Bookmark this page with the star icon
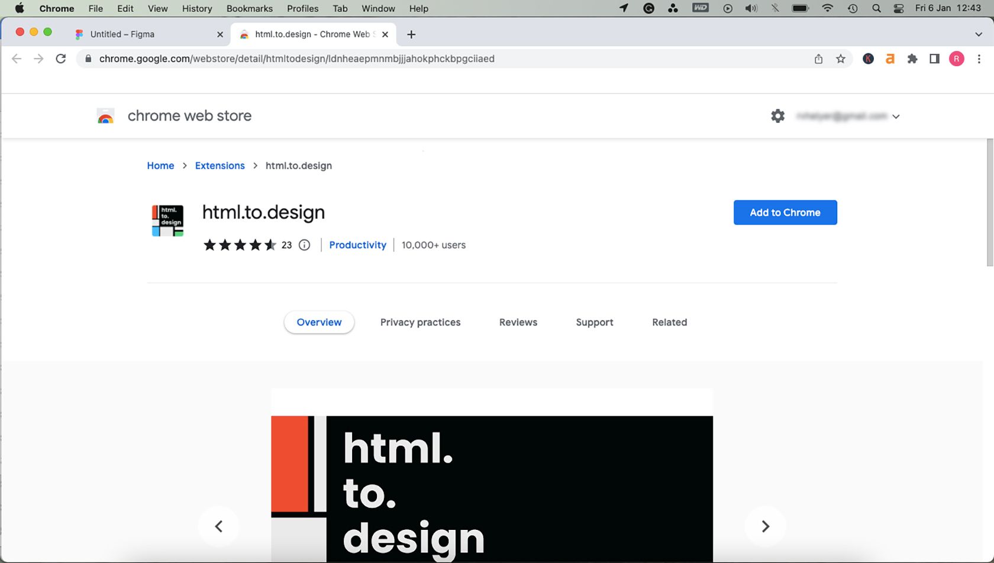Viewport: 994px width, 563px height. [x=840, y=59]
